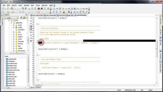Click the X icon in editor gutter
163x92 pixels.
point(31,18)
